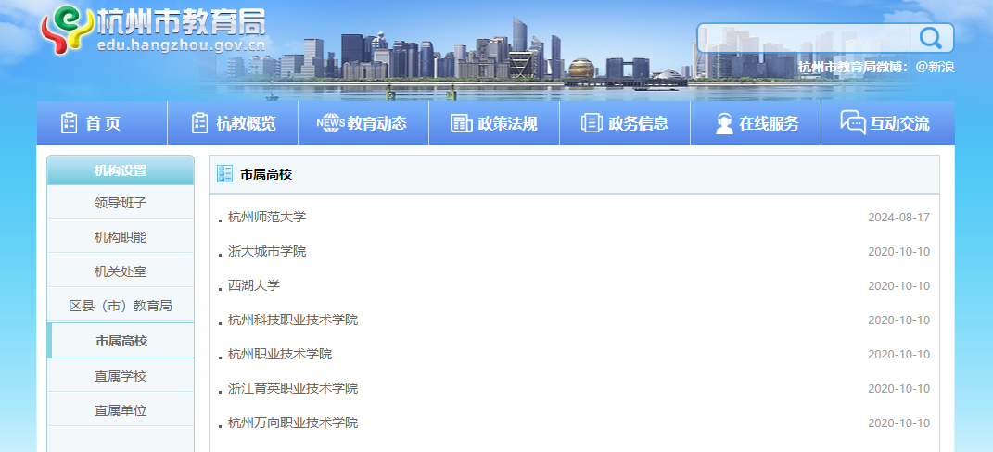Click the edu.hangzhou.gov.cn header text
Viewport: 993px width, 452px height.
click(181, 45)
